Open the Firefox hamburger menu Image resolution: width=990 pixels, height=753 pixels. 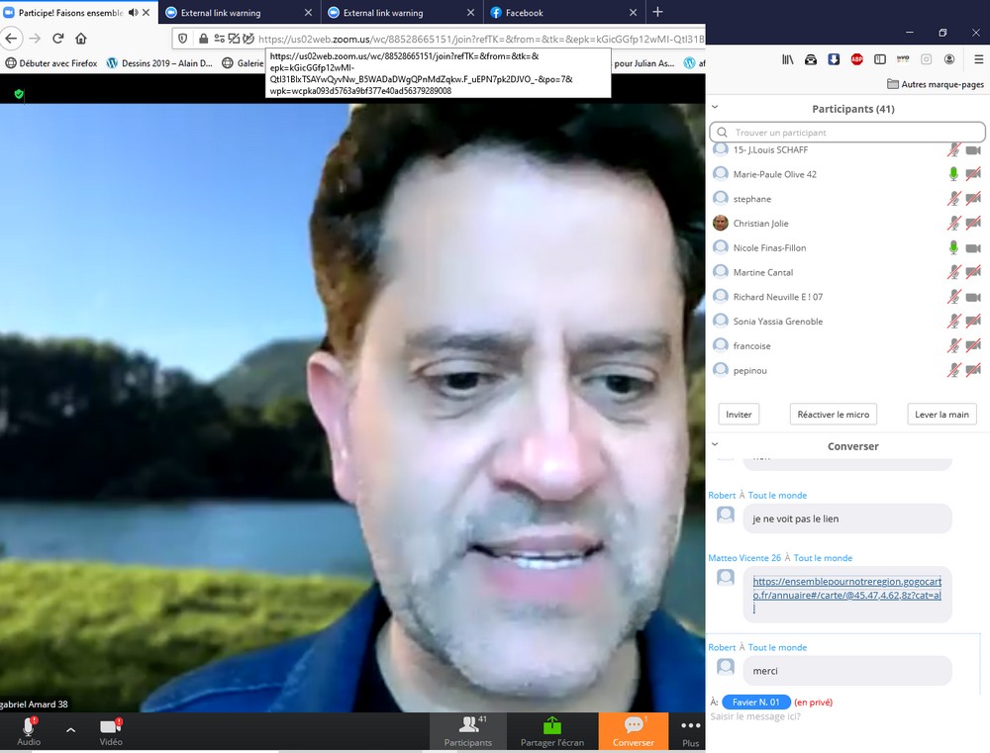pos(978,59)
